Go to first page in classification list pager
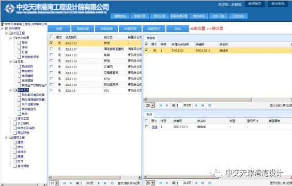 point(65,183)
